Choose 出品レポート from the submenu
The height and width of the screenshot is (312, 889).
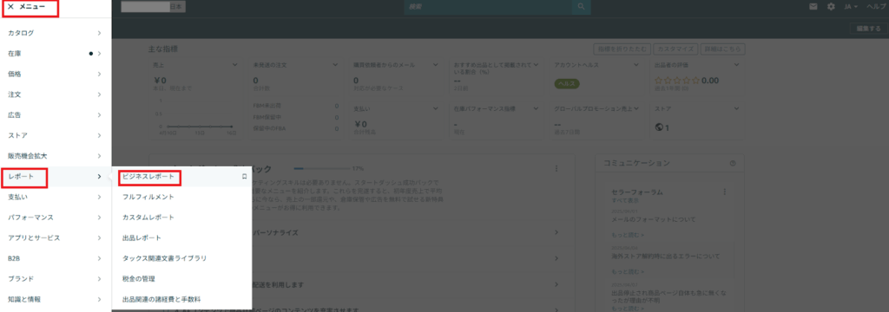click(x=142, y=237)
